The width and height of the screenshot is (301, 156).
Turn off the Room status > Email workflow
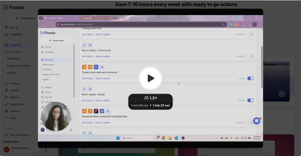pyautogui.click(x=250, y=100)
